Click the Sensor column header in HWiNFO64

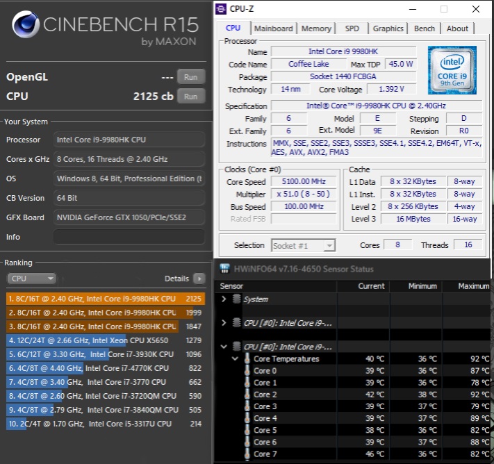(276, 286)
